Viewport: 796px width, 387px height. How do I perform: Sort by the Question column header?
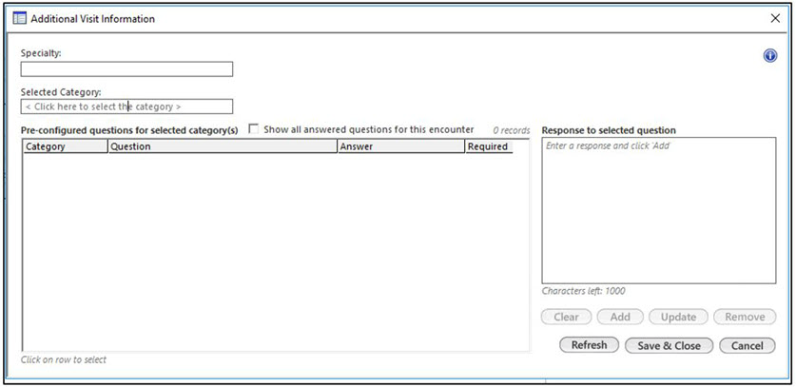pos(223,146)
